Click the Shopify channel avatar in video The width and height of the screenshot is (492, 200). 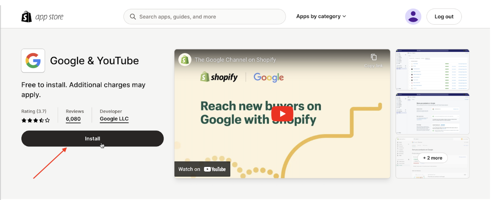pos(185,60)
